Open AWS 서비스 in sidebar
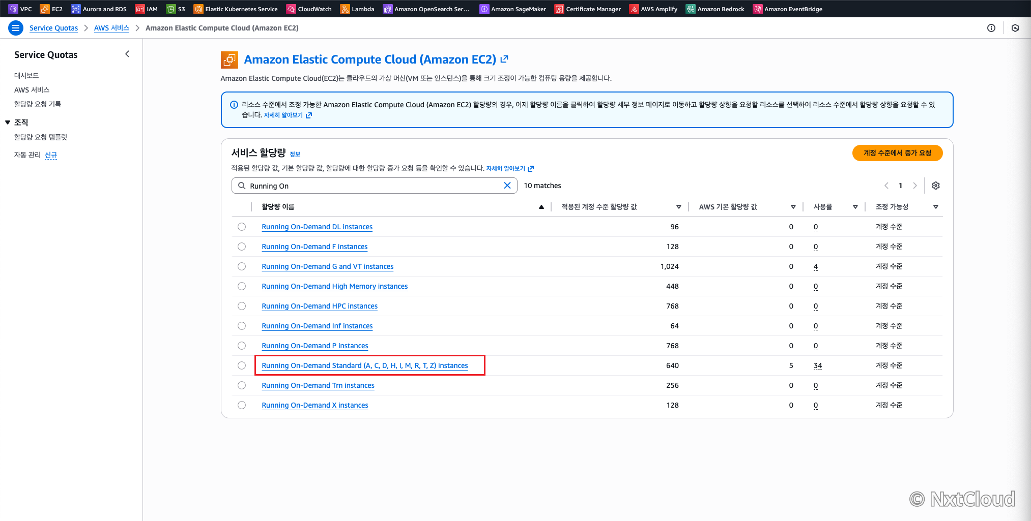The width and height of the screenshot is (1031, 521). point(32,89)
